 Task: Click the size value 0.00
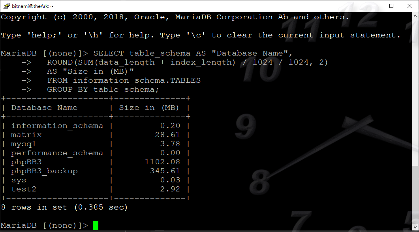(170, 153)
